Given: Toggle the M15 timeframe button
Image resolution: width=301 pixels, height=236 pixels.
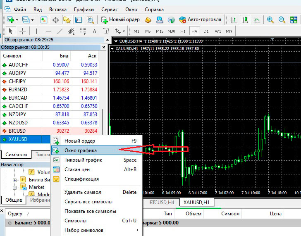Looking at the screenshot, I should tap(160, 31).
